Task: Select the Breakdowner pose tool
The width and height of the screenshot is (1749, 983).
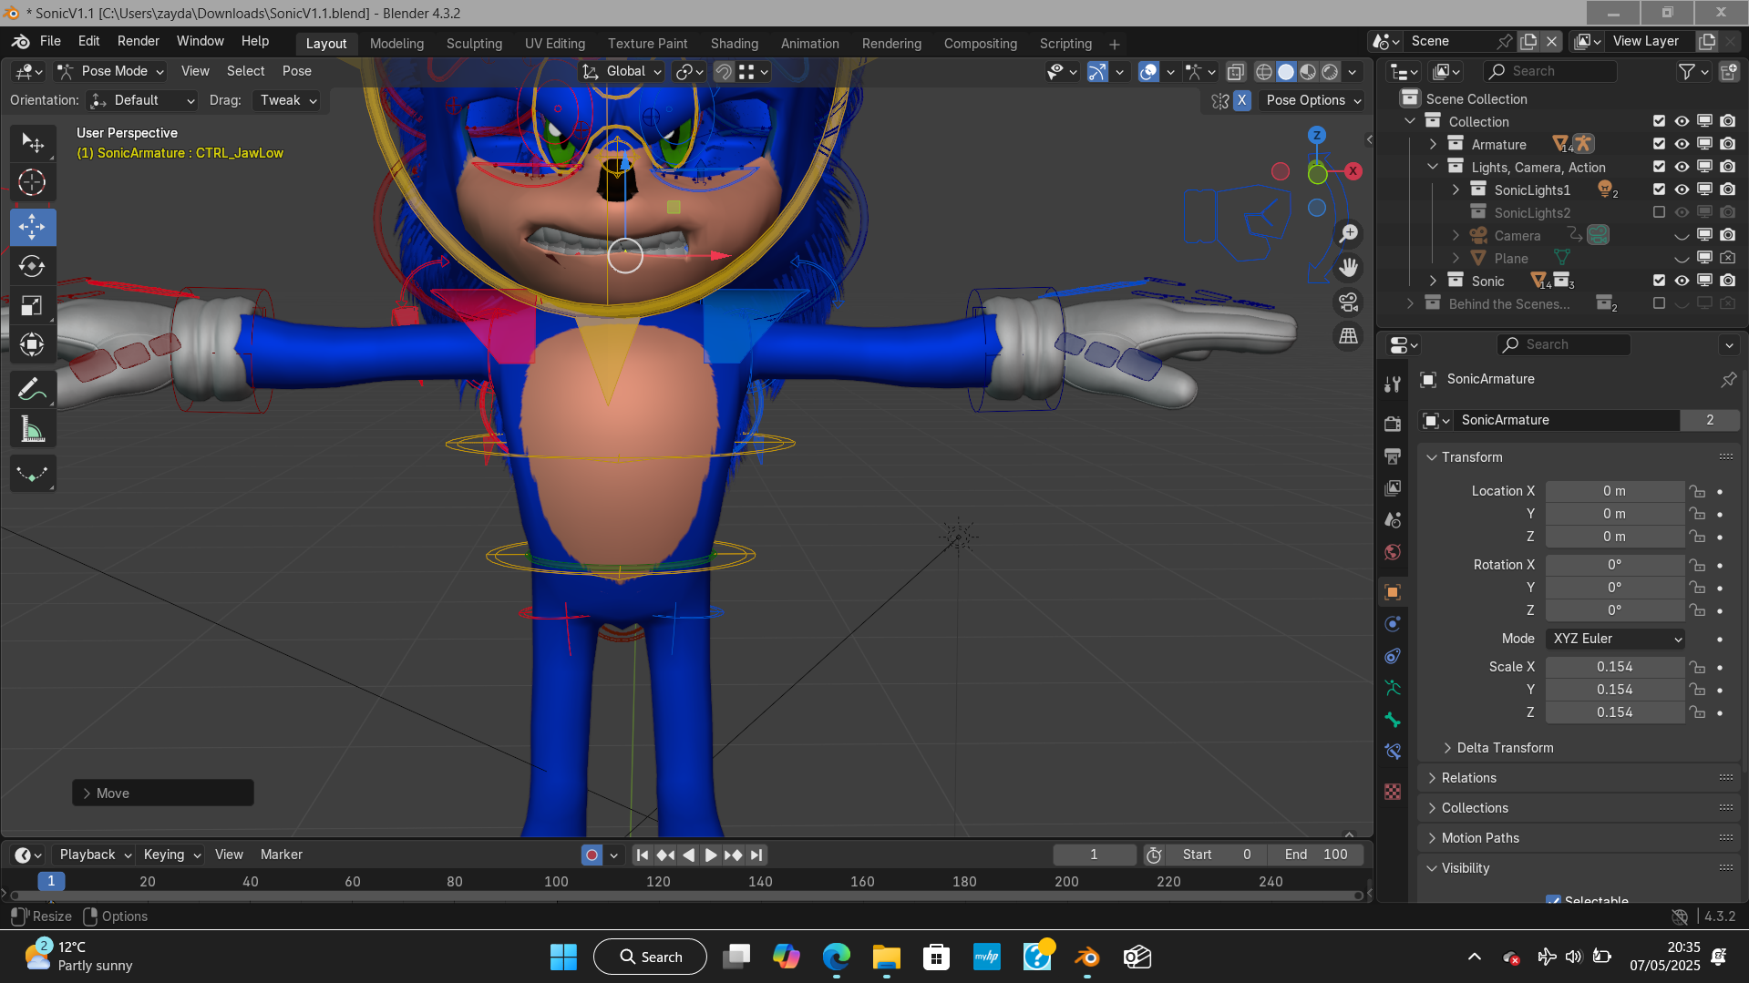Action: [x=32, y=474]
